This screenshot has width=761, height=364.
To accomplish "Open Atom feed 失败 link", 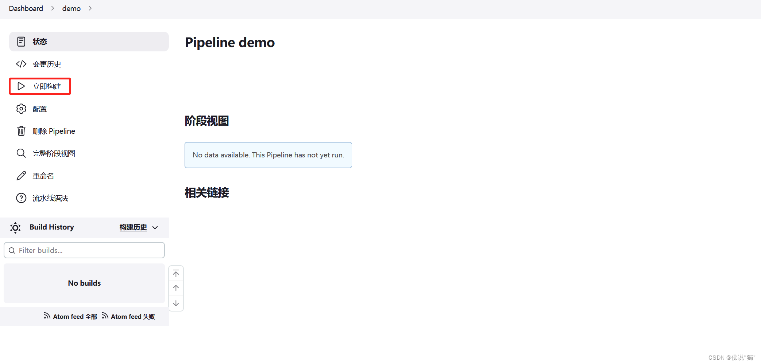I will click(133, 317).
